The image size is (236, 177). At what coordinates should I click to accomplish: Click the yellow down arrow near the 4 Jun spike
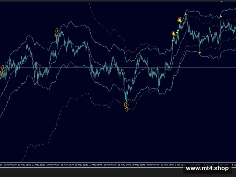click(x=221, y=16)
